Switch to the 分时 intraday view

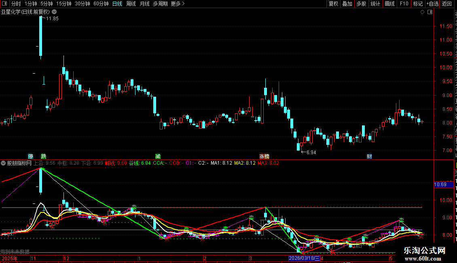16,4
